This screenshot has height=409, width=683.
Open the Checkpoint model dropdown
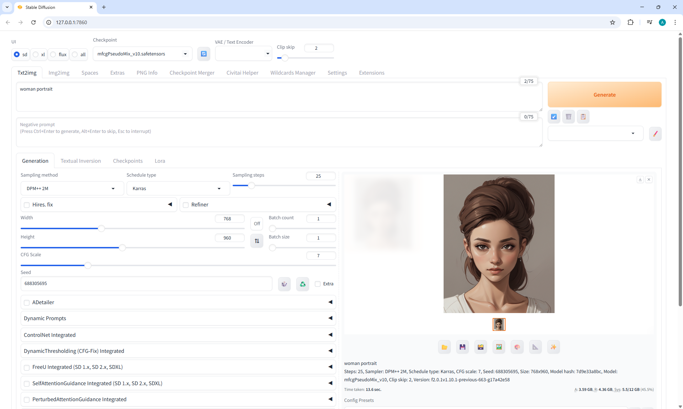pyautogui.click(x=142, y=54)
